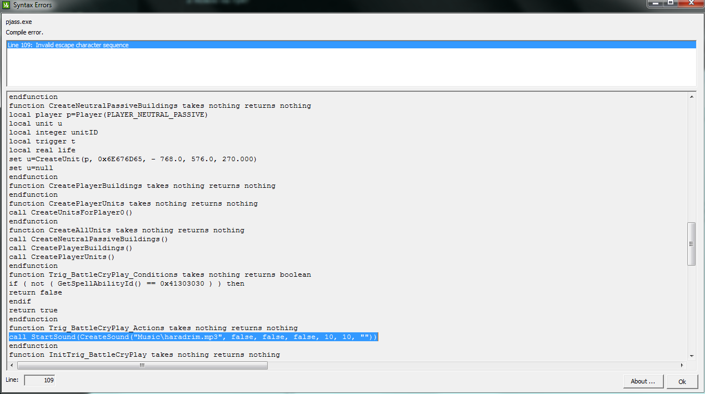
Task: Click 'function CreatePlayerBuildings' declaration line
Action: point(142,186)
